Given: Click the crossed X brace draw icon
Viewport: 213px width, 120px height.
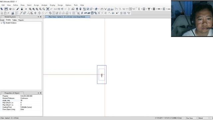Looking at the screenshot, I should (x=99, y=13).
